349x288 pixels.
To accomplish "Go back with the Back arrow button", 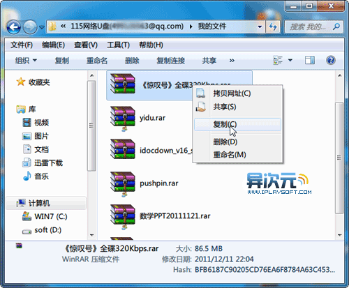I will [x=13, y=27].
